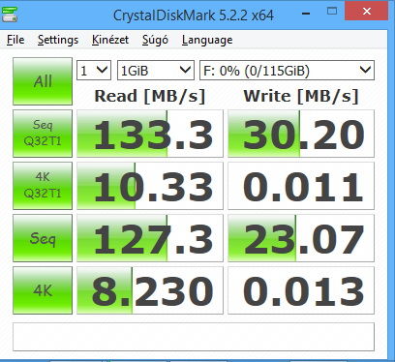Open the drive selector F: 0% (0/115GiB)
The width and height of the screenshot is (395, 362).
pyautogui.click(x=287, y=70)
